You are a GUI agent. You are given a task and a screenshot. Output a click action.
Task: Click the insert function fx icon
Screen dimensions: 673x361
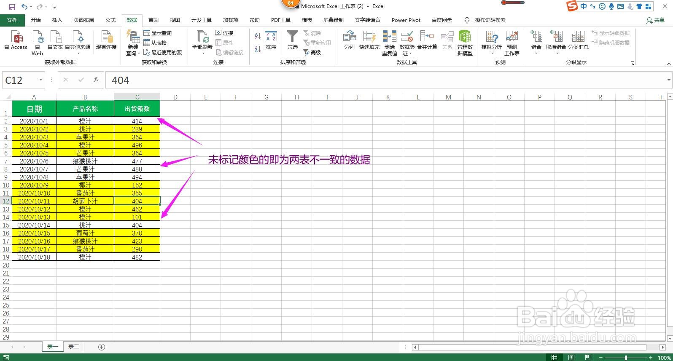[x=96, y=80]
